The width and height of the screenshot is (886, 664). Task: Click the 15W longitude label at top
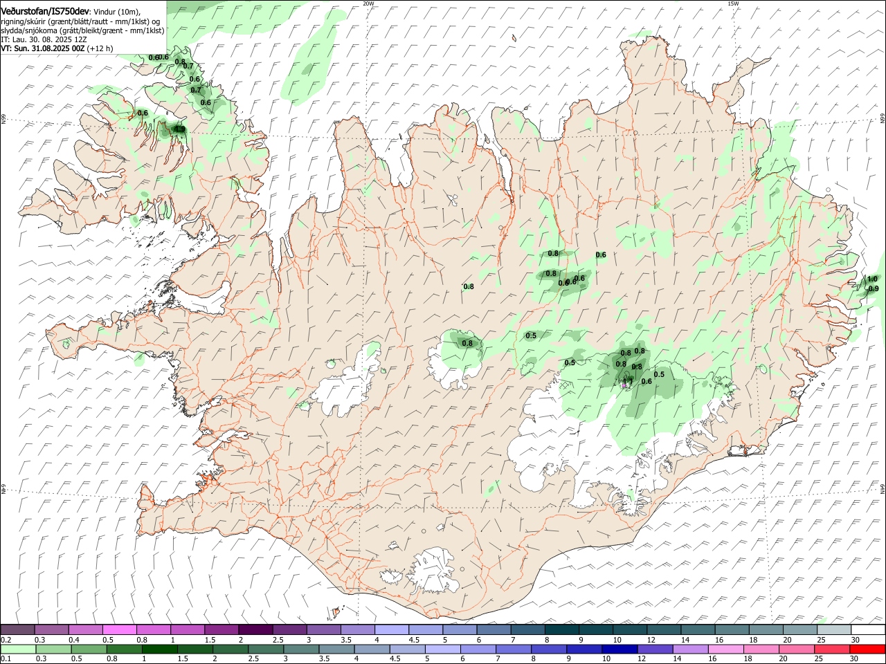pyautogui.click(x=733, y=3)
